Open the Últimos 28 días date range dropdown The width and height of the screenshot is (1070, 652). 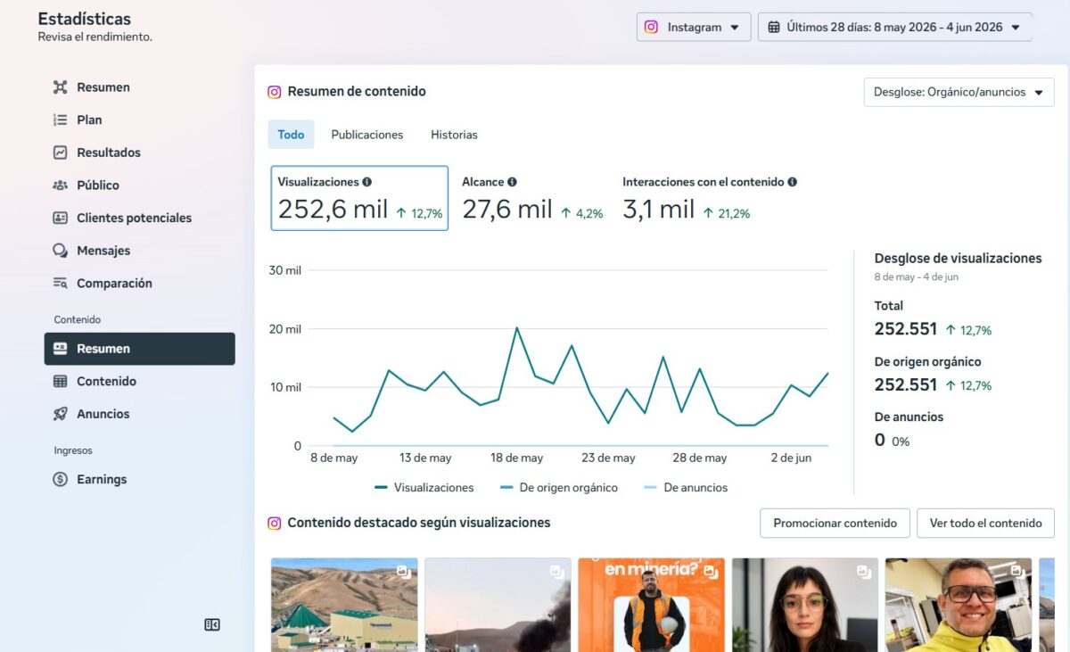point(895,27)
